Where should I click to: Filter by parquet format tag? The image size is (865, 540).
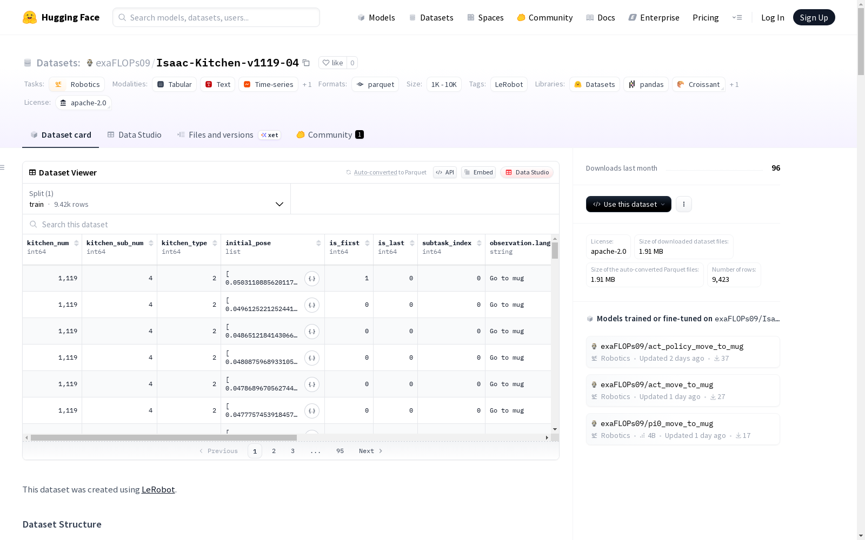[x=375, y=84]
